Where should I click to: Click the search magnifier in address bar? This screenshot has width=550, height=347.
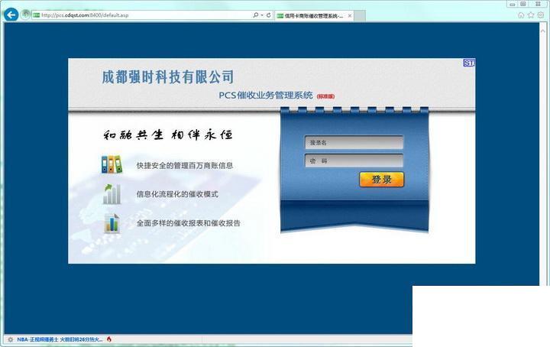point(256,15)
